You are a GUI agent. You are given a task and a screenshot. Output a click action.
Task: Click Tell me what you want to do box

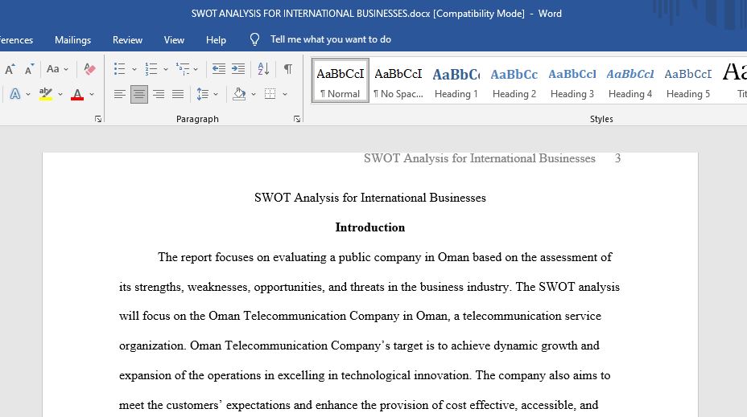331,39
